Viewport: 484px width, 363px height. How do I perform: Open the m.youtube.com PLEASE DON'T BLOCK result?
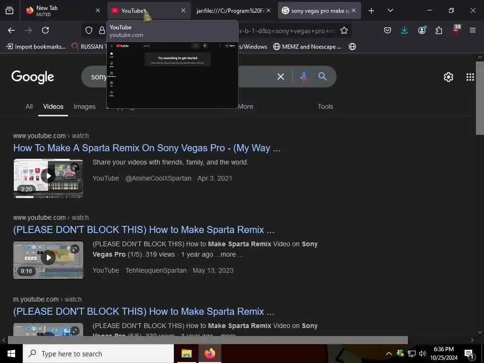pos(144,311)
